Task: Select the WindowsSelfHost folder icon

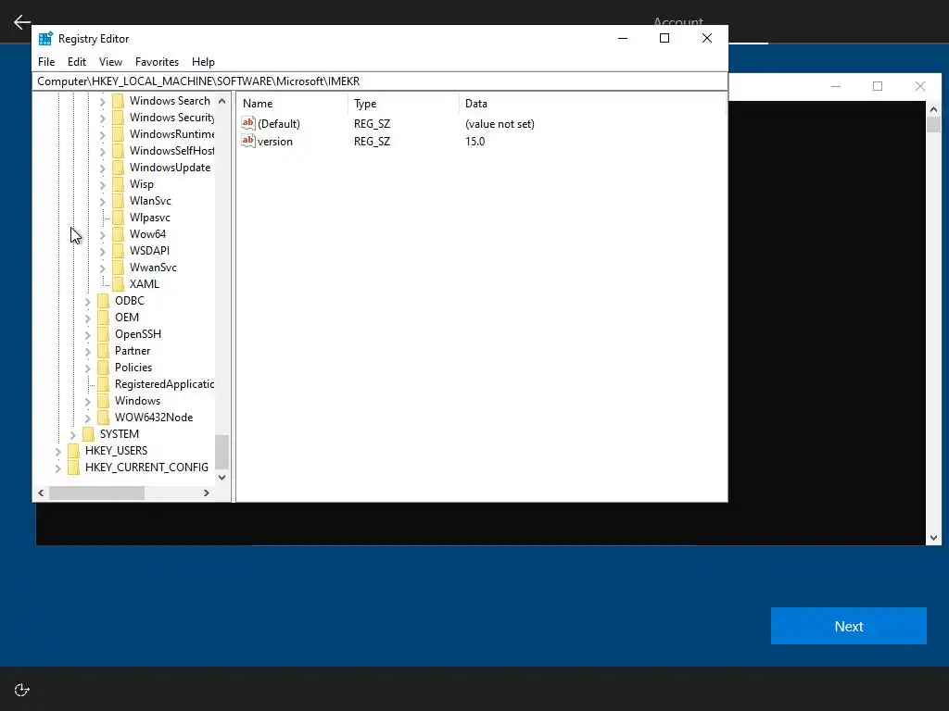Action: 118,151
